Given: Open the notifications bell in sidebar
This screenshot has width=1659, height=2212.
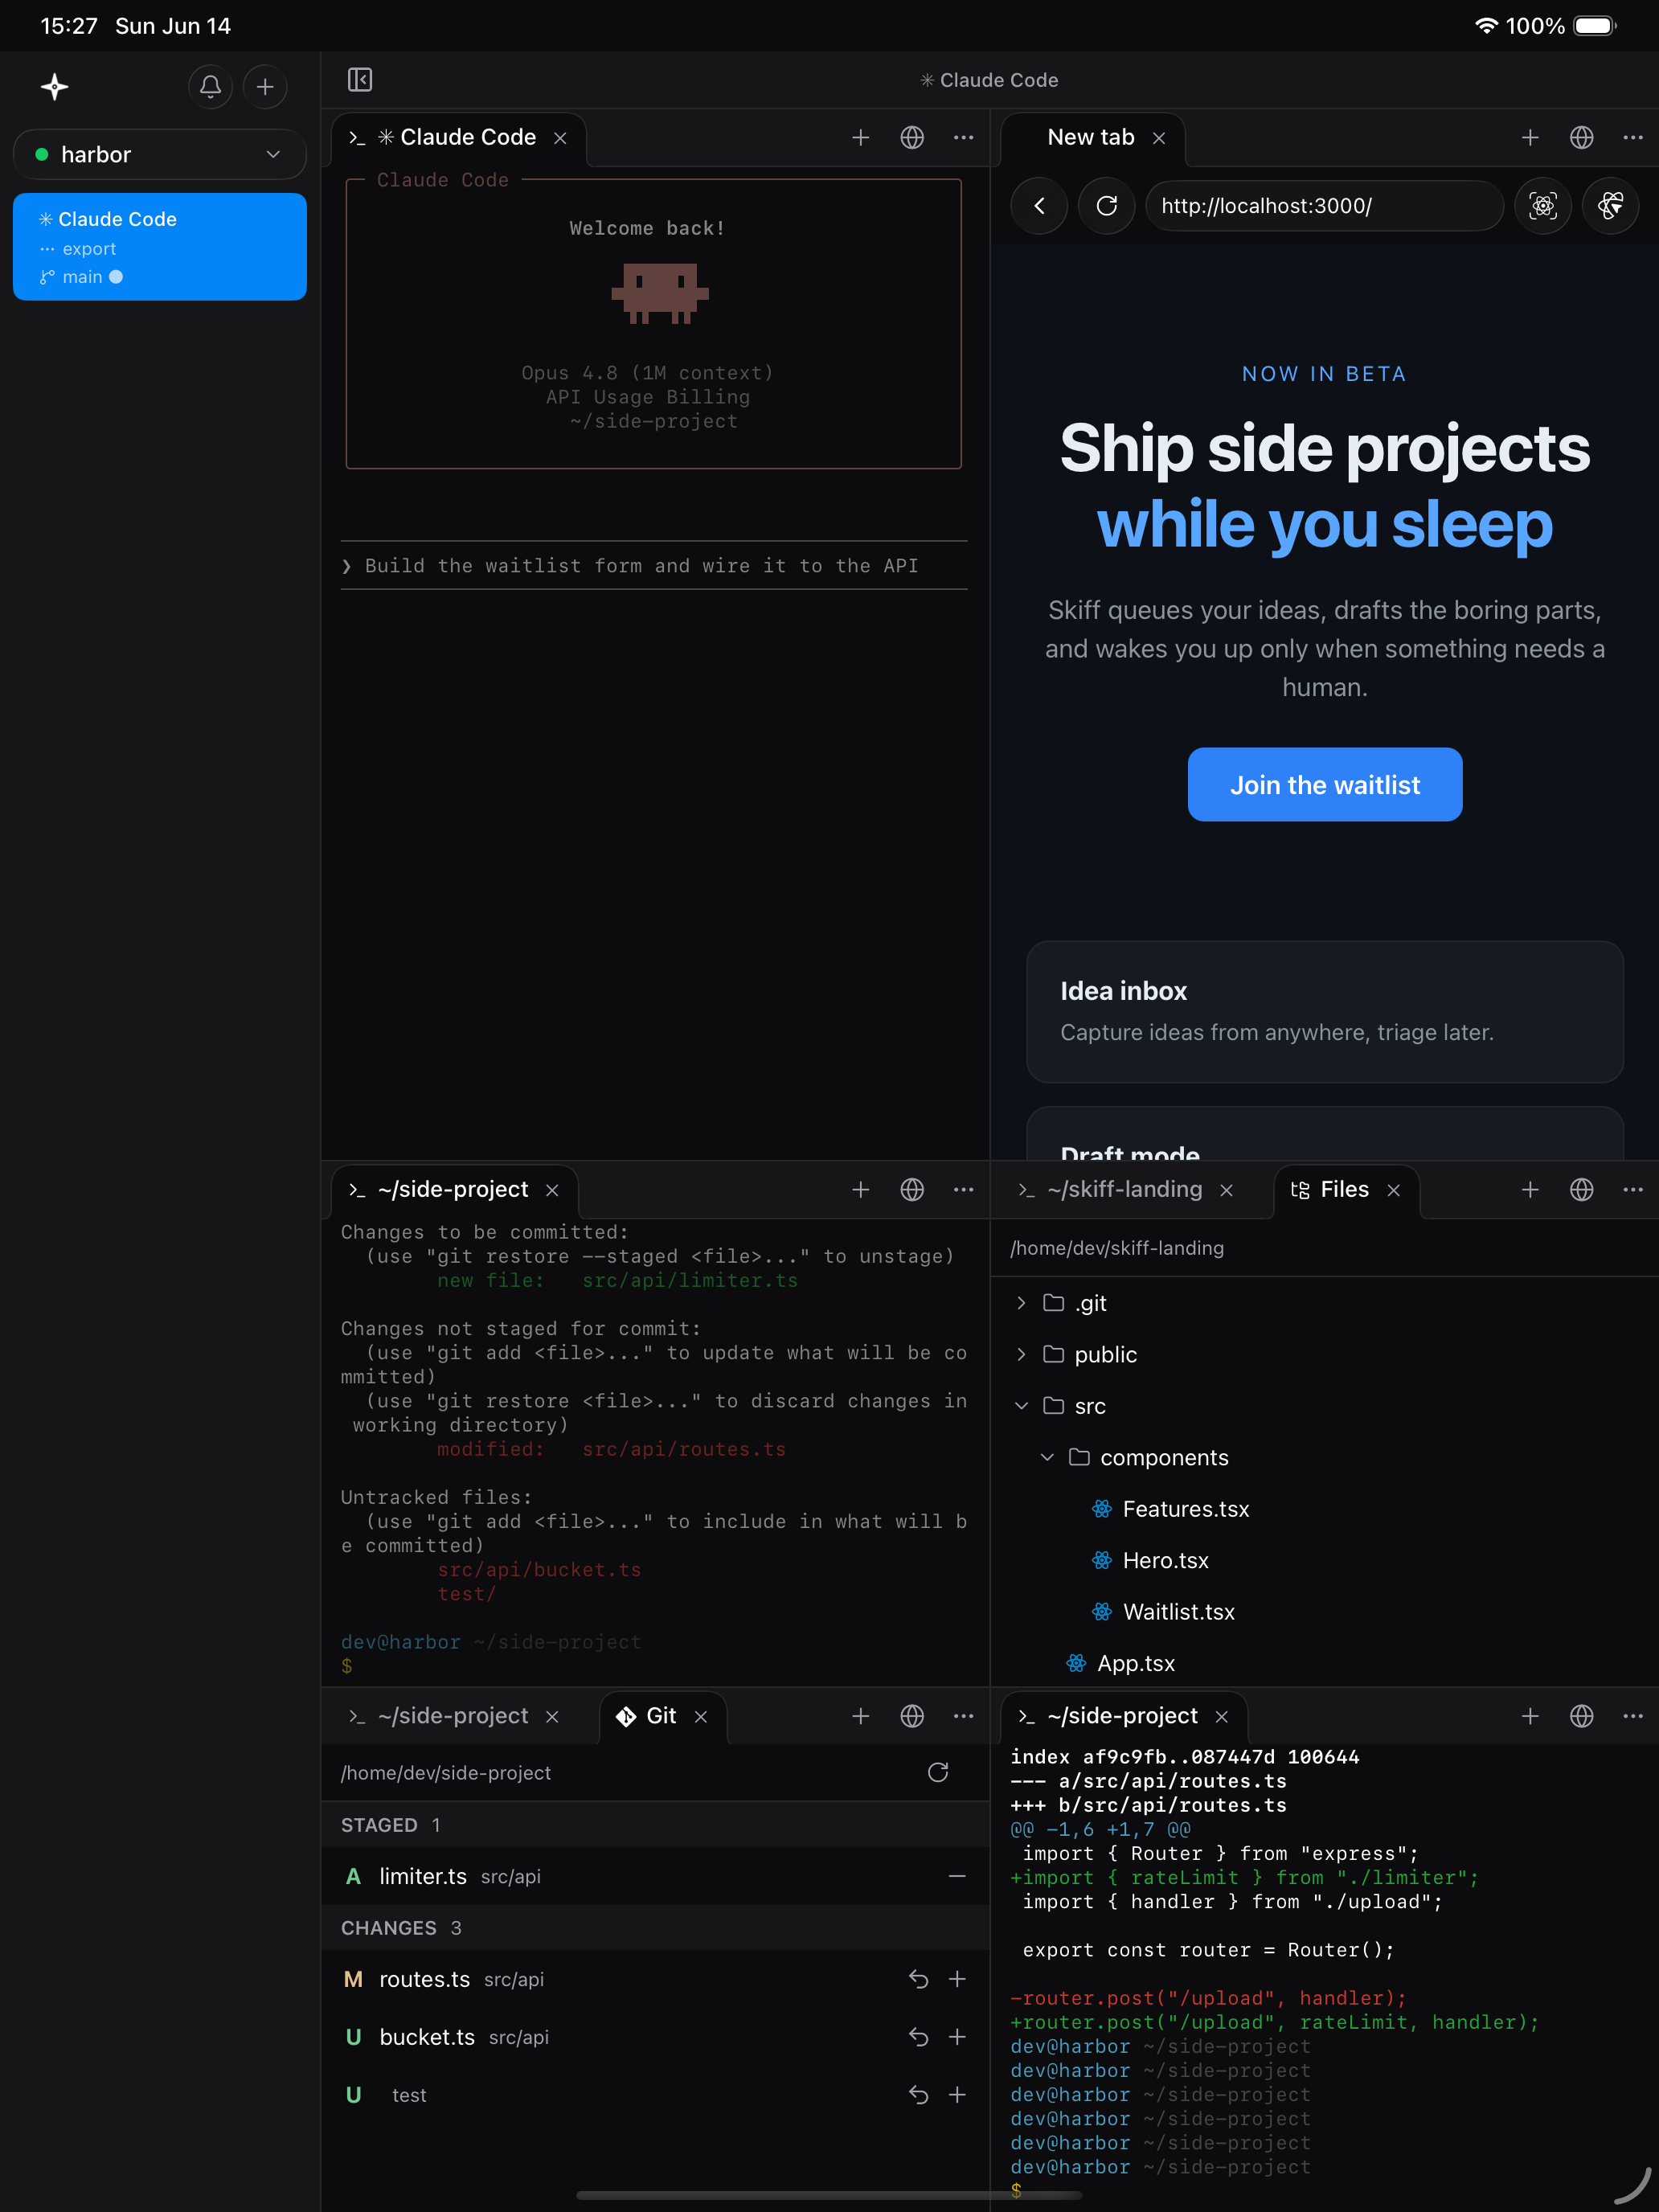Looking at the screenshot, I should click(x=210, y=87).
